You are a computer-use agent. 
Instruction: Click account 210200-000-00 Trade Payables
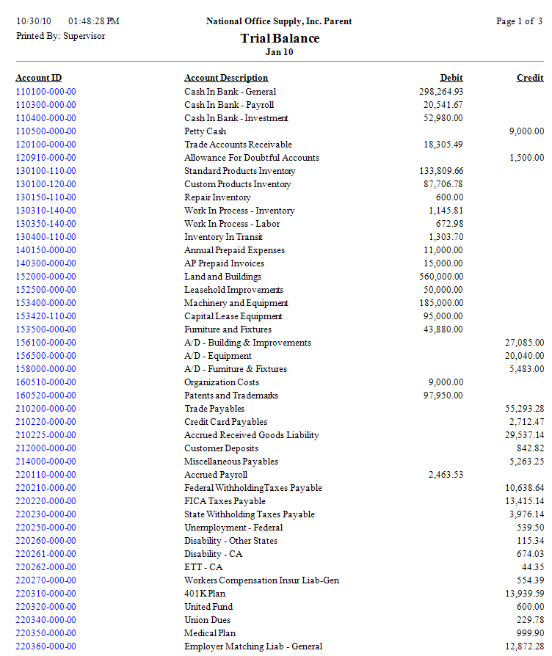tap(46, 409)
